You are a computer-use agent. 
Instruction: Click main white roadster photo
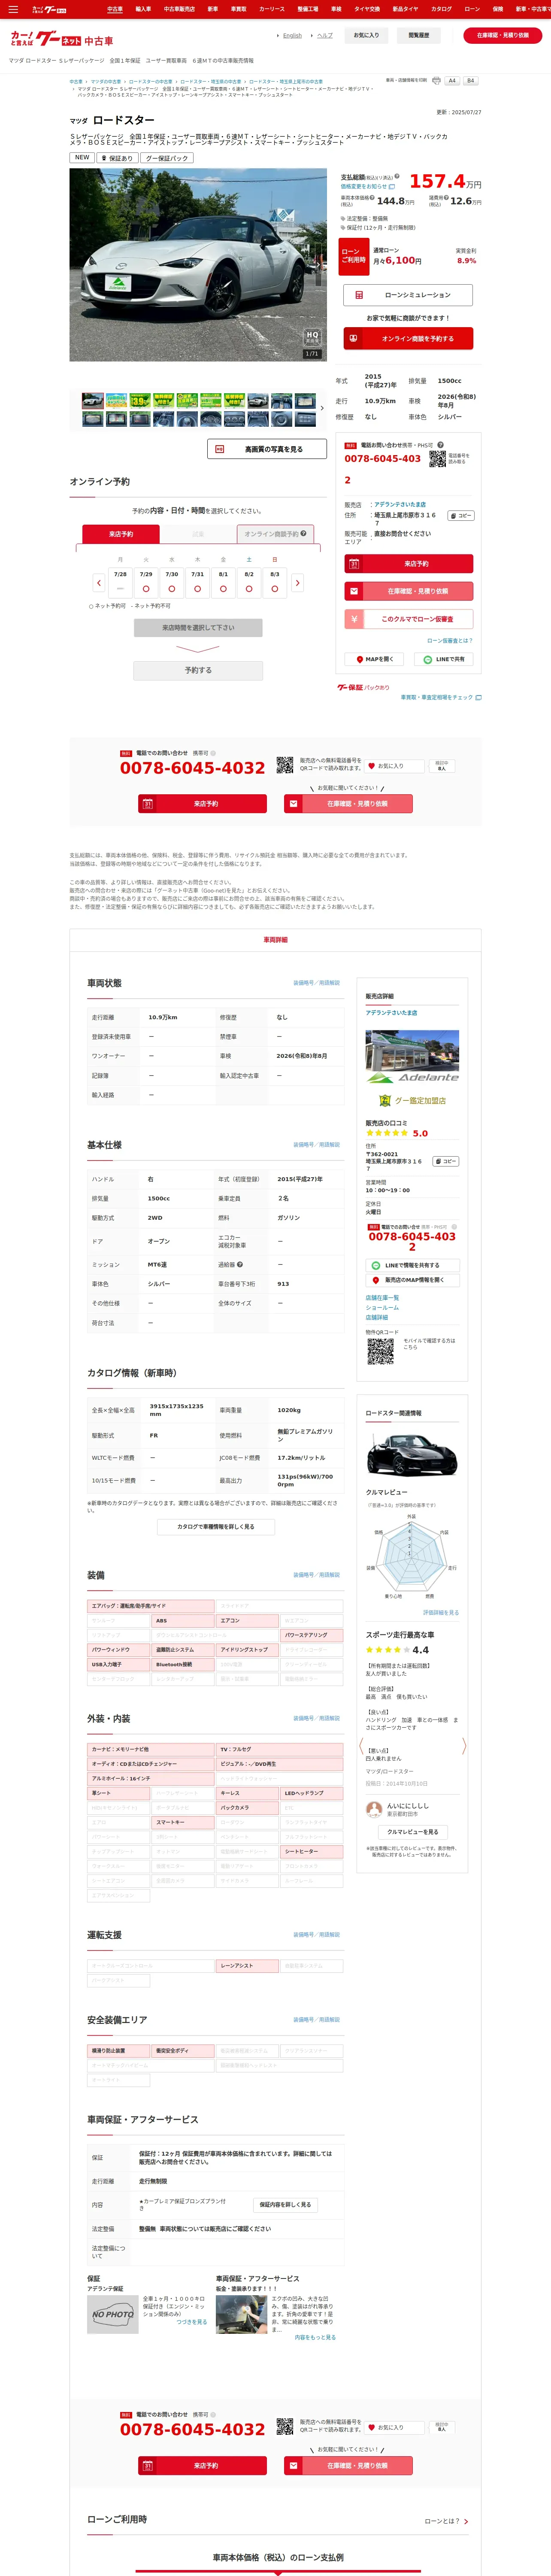(x=198, y=264)
